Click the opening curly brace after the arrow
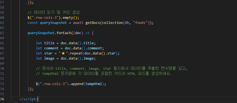 click(93, 33)
